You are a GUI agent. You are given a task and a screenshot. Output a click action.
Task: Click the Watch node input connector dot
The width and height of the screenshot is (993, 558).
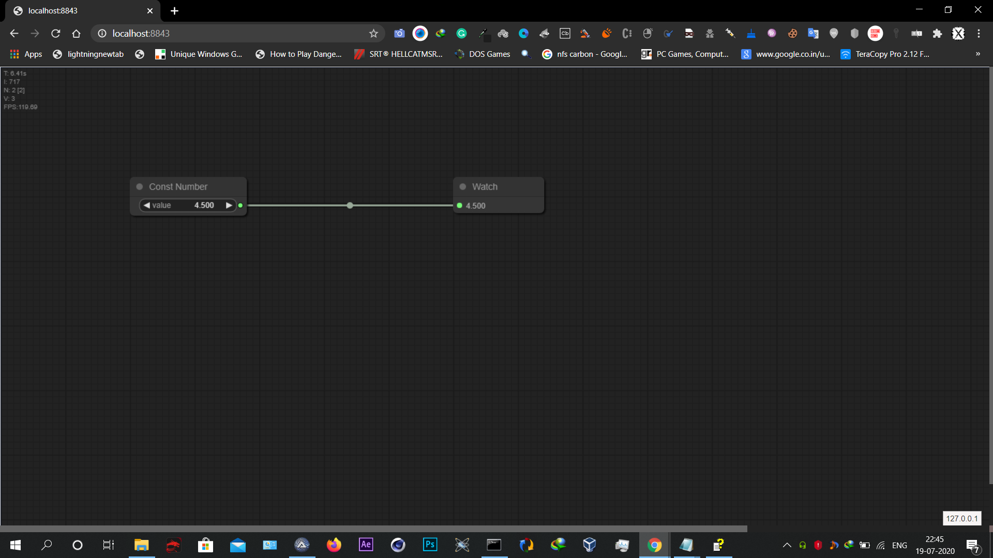460,206
